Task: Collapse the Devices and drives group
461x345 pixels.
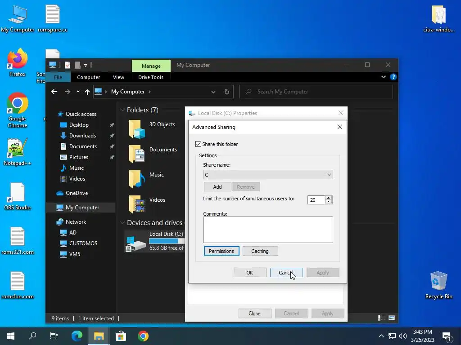Action: click(x=122, y=223)
